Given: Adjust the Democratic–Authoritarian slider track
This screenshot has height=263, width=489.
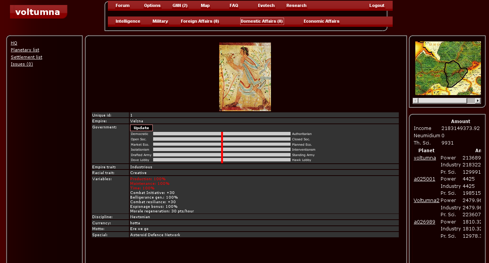Looking at the screenshot, I should tap(222, 134).
